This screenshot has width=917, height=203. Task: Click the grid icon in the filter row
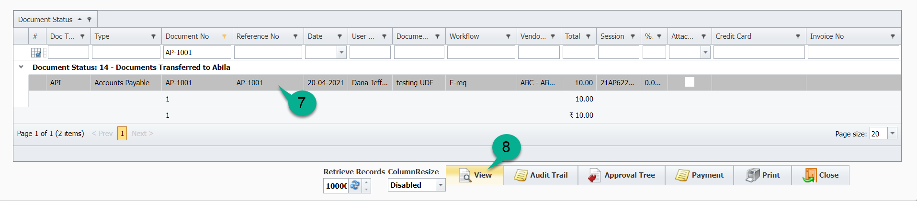coord(36,53)
